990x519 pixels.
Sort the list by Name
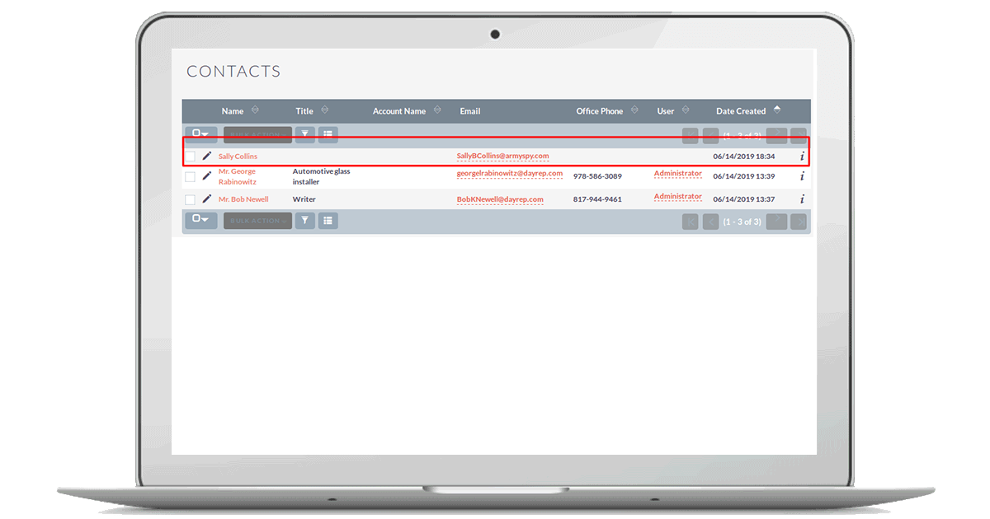point(255,110)
